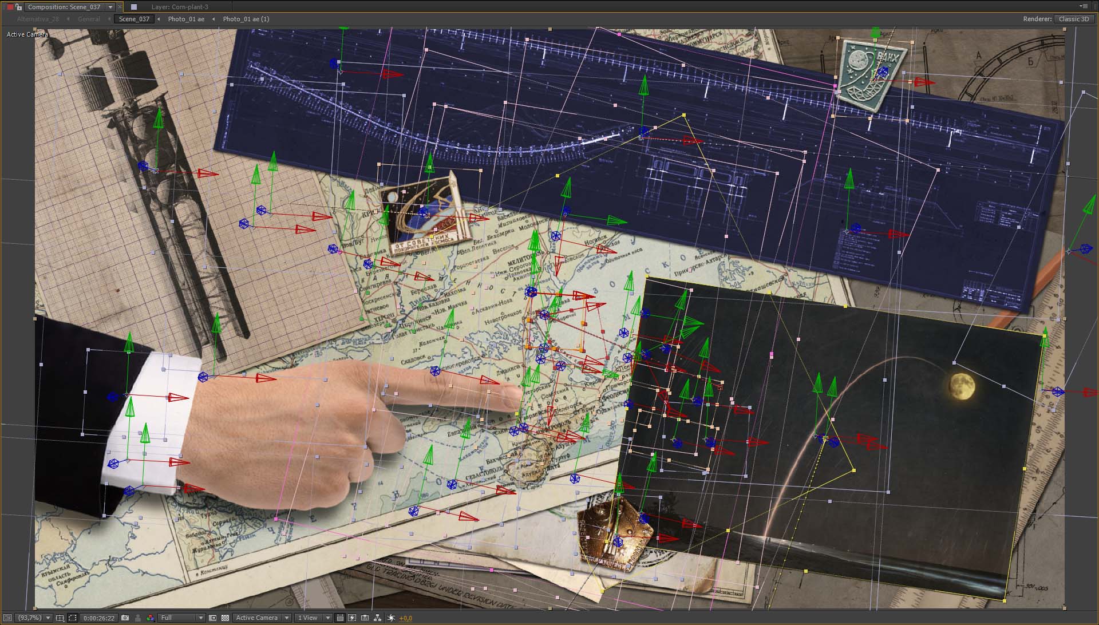The height and width of the screenshot is (625, 1099).
Task: Click the Fast Previews lightning icon
Action: 352,618
